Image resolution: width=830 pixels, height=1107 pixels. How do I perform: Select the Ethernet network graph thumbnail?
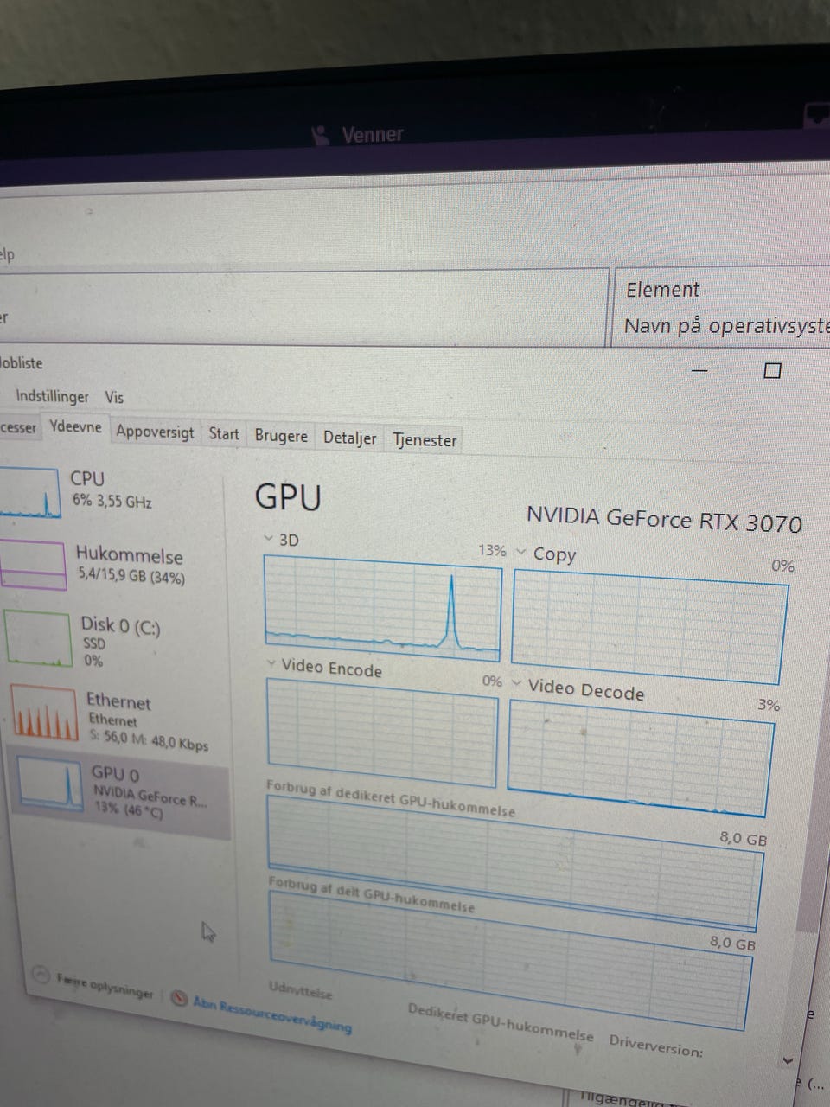coord(44,712)
